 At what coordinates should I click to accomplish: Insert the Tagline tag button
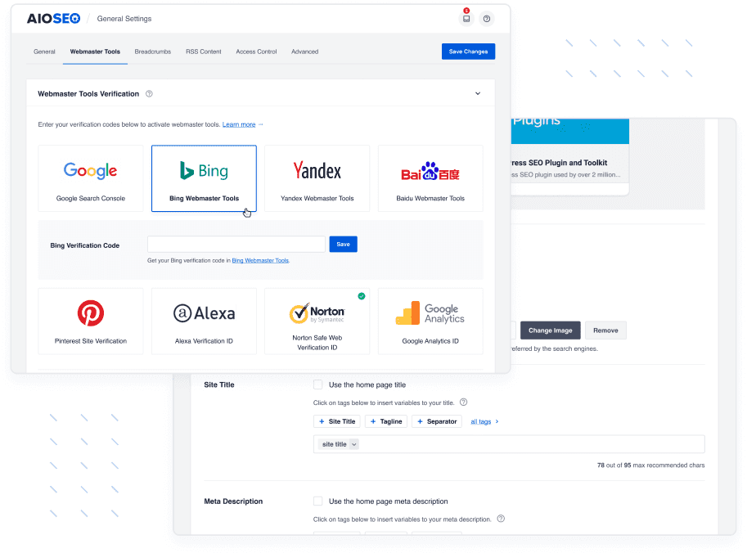point(386,421)
